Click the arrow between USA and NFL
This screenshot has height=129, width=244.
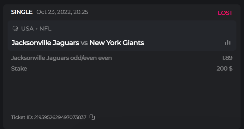[x=37, y=29]
